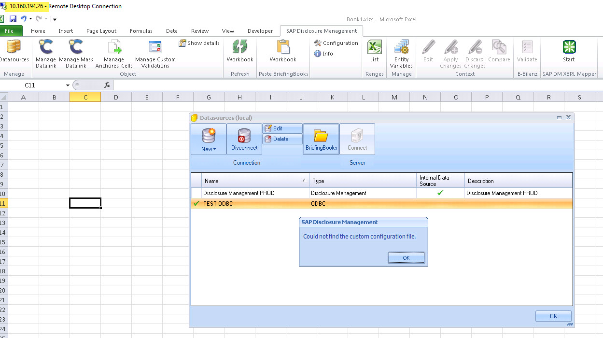Select the Disclosure Management PROD row

(381, 193)
